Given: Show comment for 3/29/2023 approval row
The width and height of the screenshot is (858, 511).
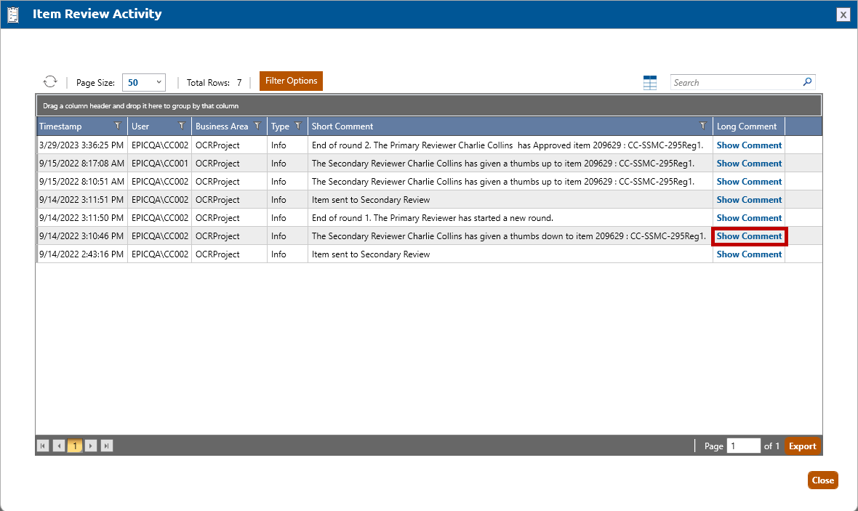Looking at the screenshot, I should click(x=749, y=145).
